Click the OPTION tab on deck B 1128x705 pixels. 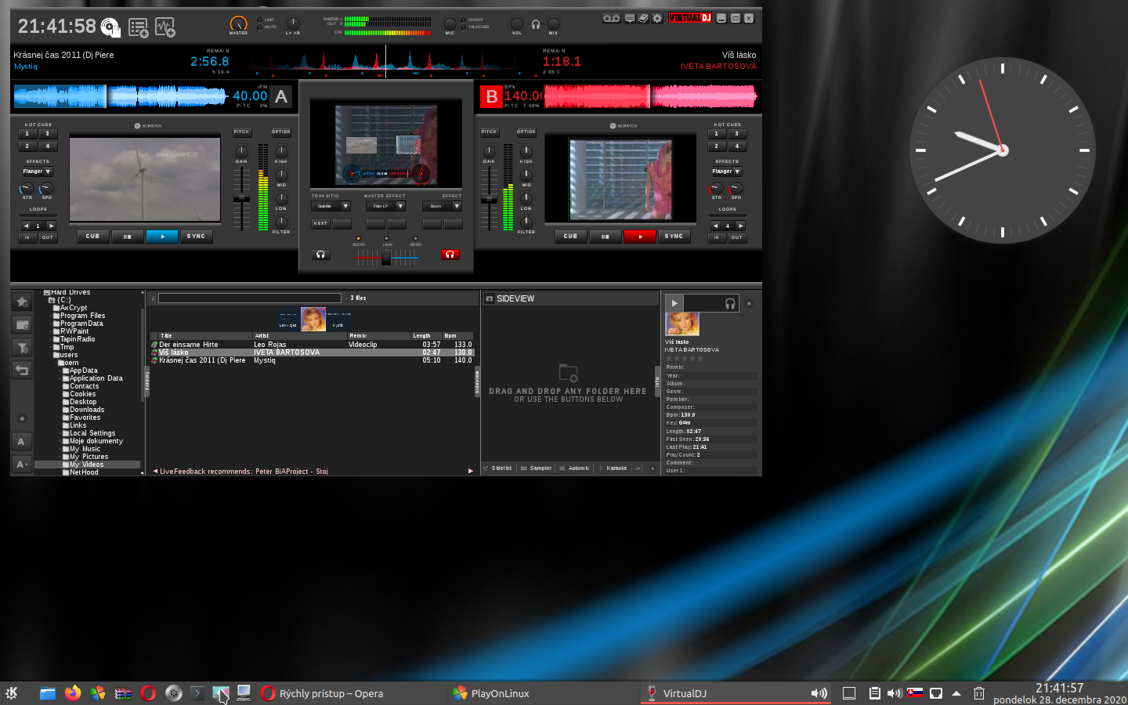(x=526, y=132)
